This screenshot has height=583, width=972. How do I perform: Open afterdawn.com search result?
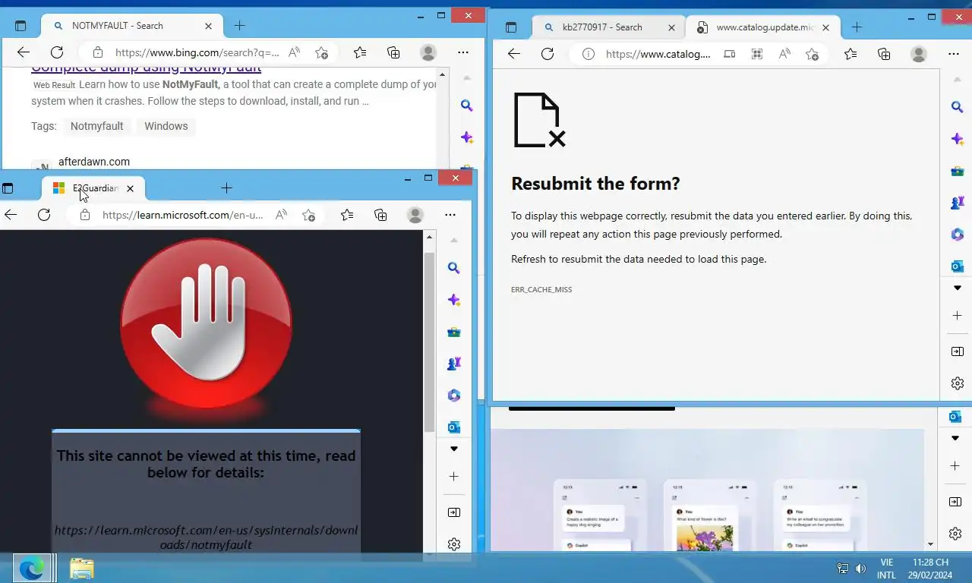point(94,162)
